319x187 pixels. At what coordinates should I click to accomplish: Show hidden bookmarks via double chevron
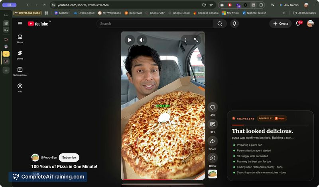point(284,13)
